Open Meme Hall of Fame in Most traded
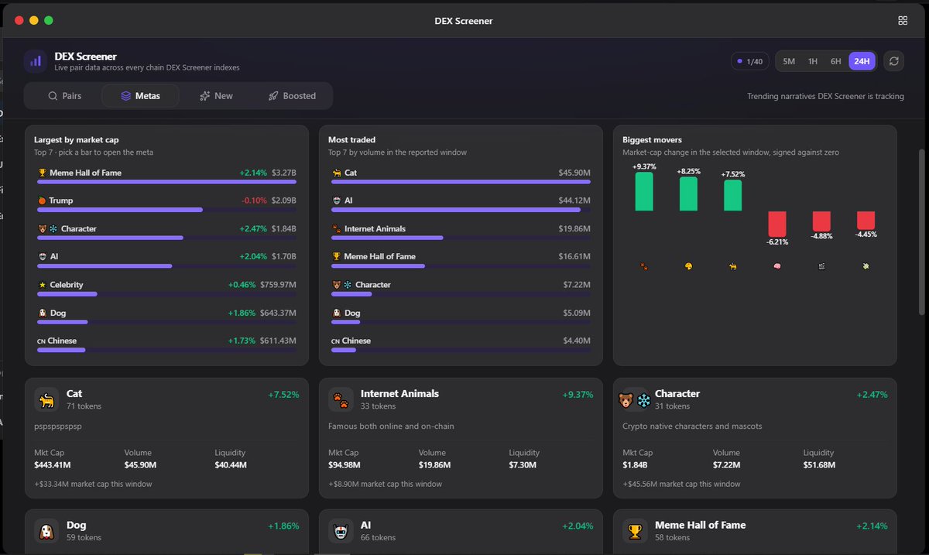 pos(461,260)
